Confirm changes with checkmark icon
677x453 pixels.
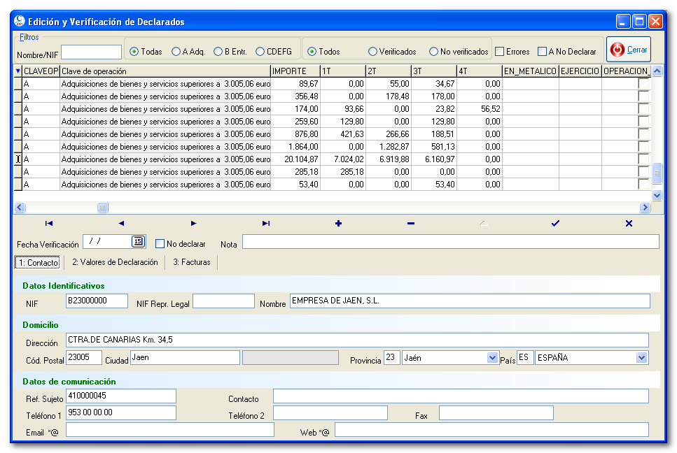555,224
